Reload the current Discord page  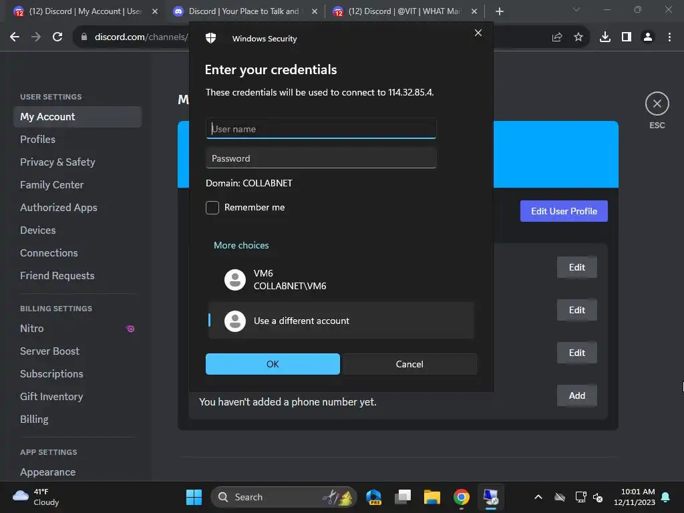point(57,37)
